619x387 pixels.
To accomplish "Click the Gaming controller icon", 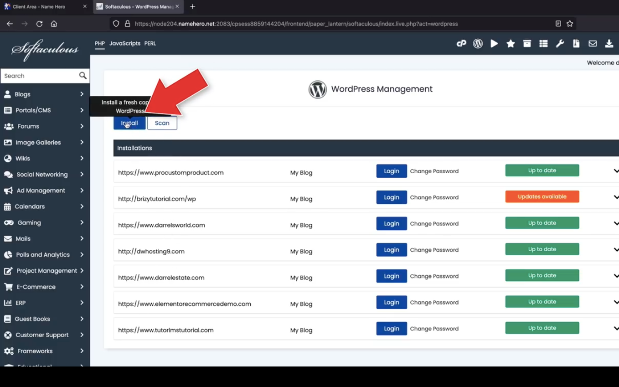I will [9, 222].
